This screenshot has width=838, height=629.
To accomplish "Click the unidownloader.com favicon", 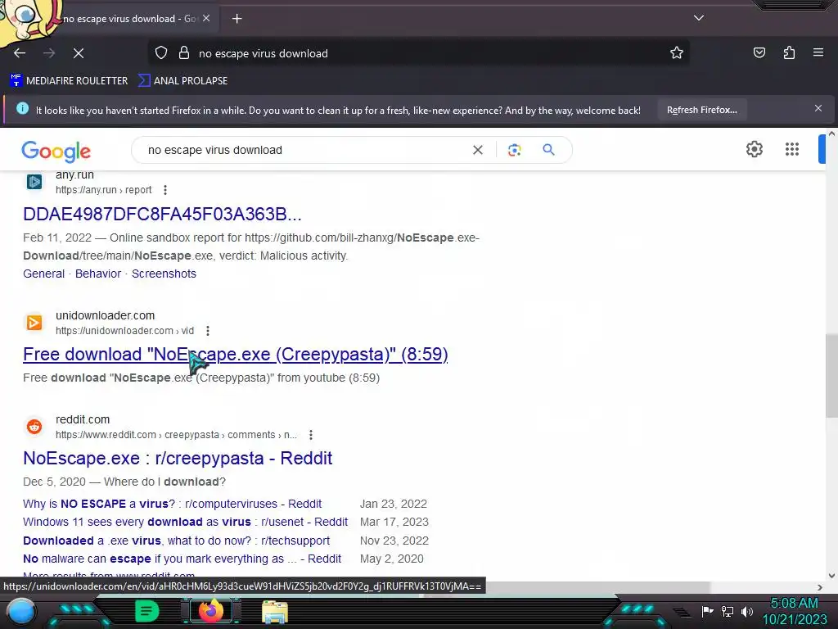I will tap(34, 323).
